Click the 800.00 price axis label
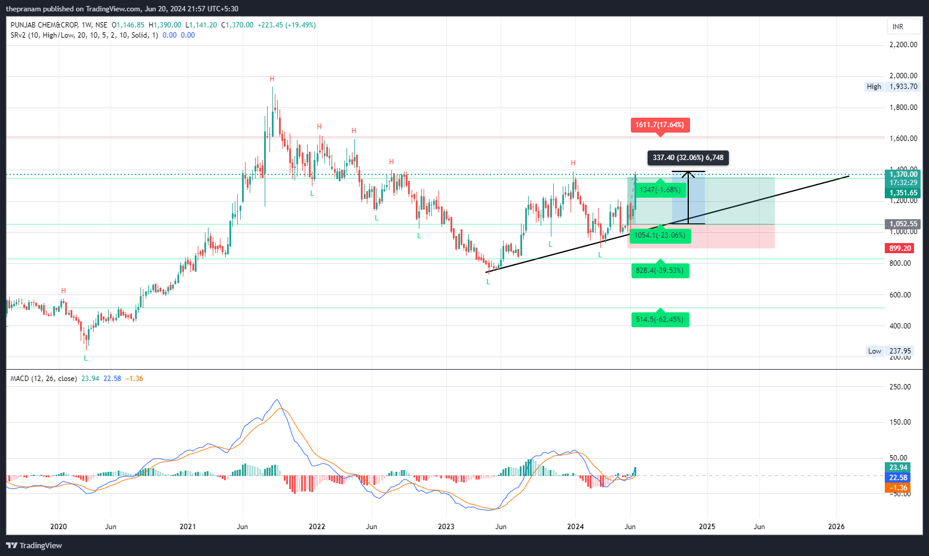929x556 pixels. coord(900,263)
